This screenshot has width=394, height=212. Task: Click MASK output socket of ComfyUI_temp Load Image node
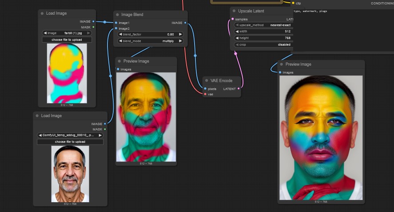coord(105,130)
